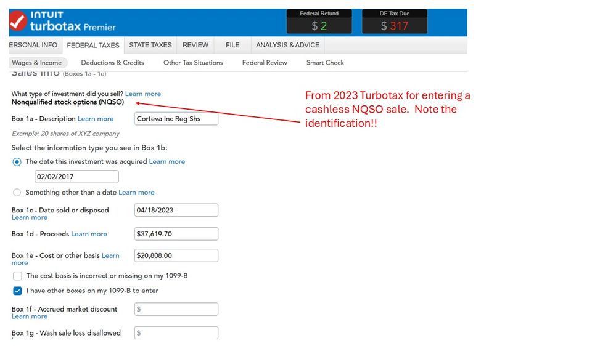
Task: Select the Wages & Income subtab
Action: click(x=37, y=62)
